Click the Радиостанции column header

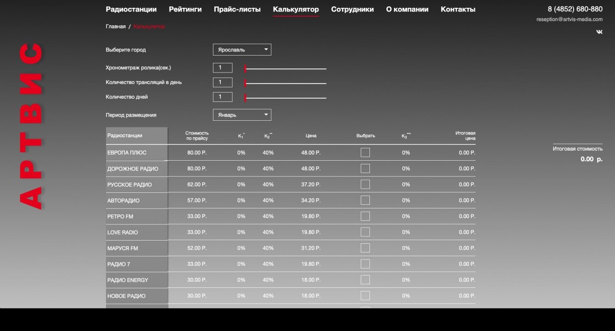tap(125, 135)
